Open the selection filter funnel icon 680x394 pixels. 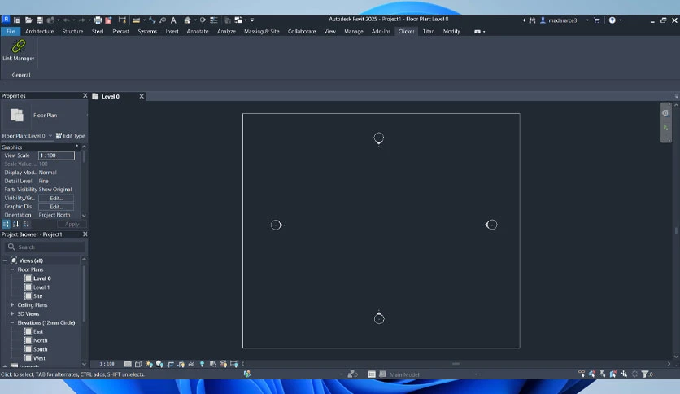[645, 374]
